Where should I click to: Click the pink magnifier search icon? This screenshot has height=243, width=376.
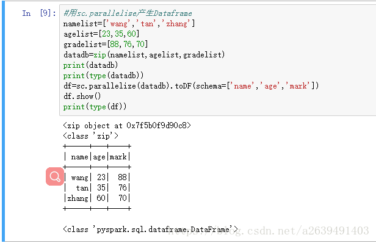(x=55, y=176)
